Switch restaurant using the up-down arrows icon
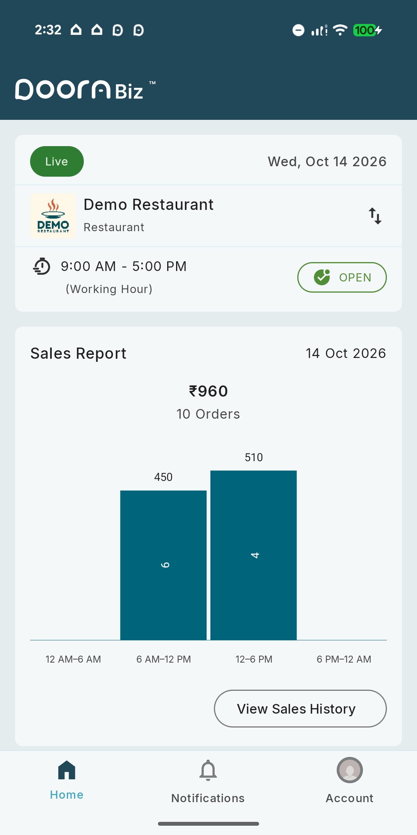Screen dimensions: 417x835 point(375,216)
